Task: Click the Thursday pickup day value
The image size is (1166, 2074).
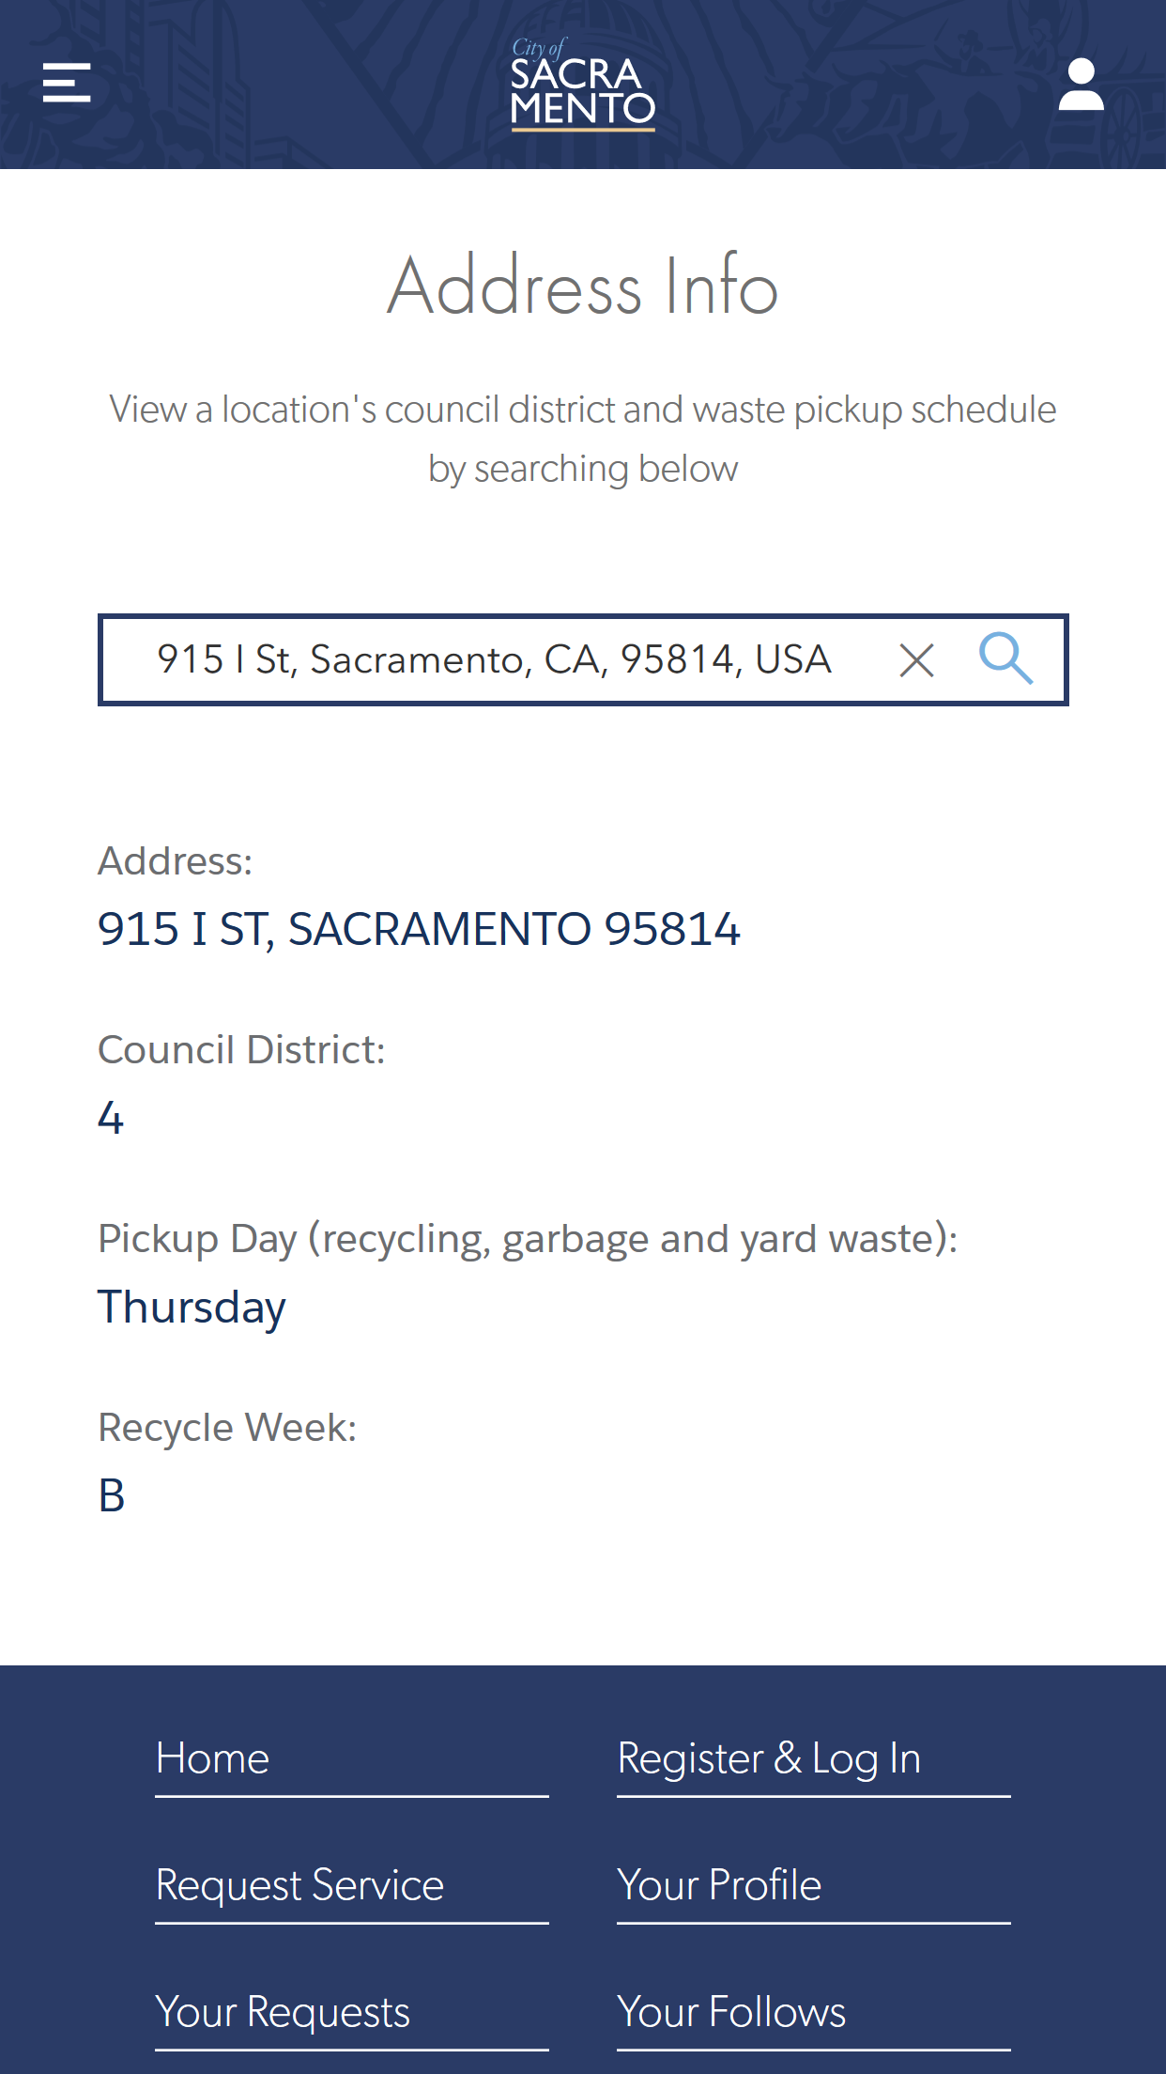Action: 192,1307
